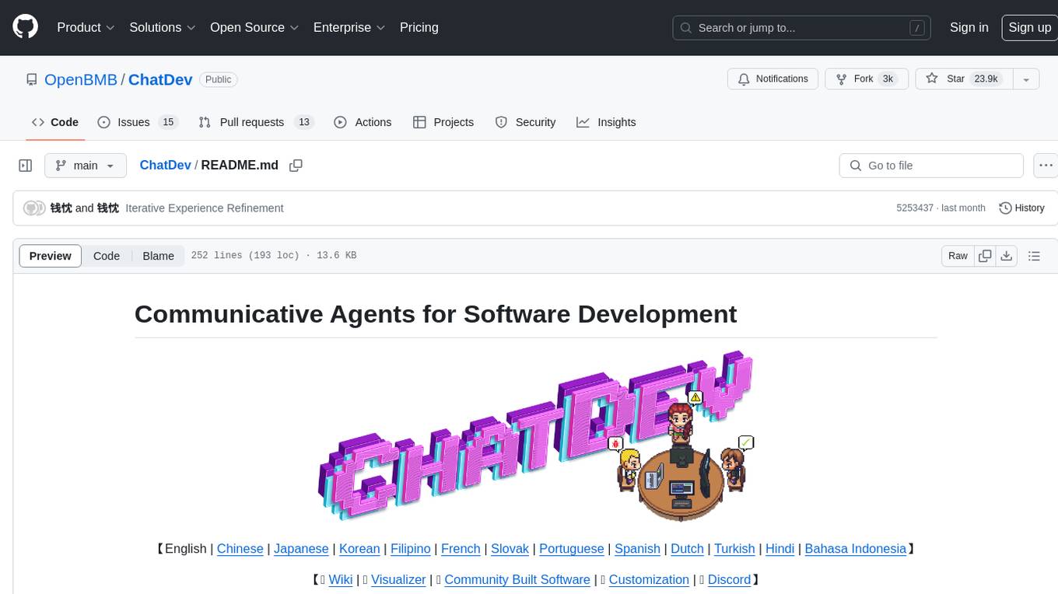Image resolution: width=1058 pixels, height=594 pixels.
Task: Open the Japanese README translation
Action: coord(301,549)
